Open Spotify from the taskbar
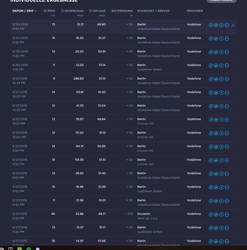Viewport: 247px width, 250px height. 29,249
